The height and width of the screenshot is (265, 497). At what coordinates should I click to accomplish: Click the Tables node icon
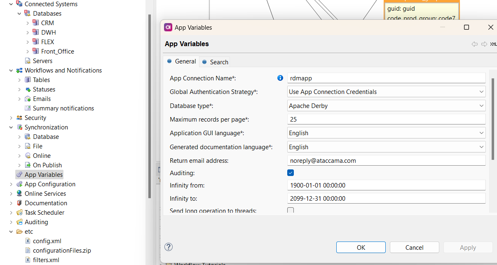(x=28, y=80)
